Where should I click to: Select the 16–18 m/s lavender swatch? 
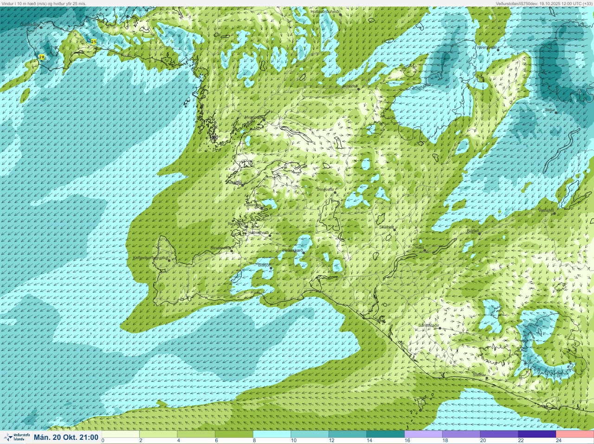click(424, 434)
